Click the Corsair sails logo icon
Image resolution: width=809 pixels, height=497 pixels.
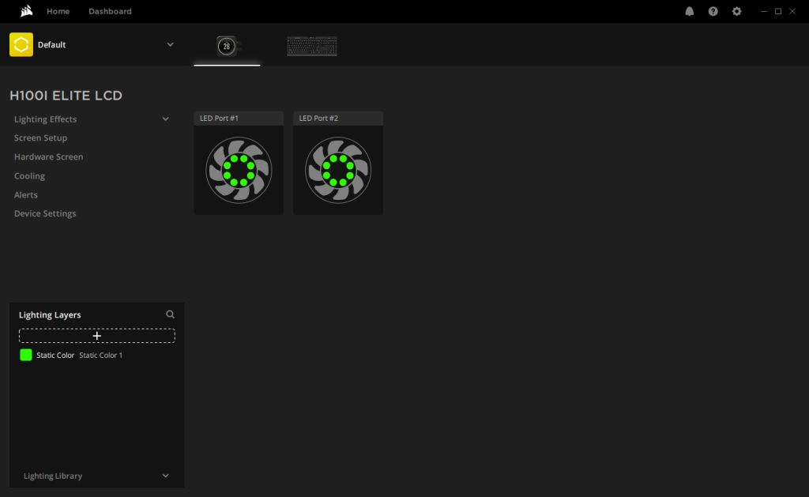pos(26,11)
